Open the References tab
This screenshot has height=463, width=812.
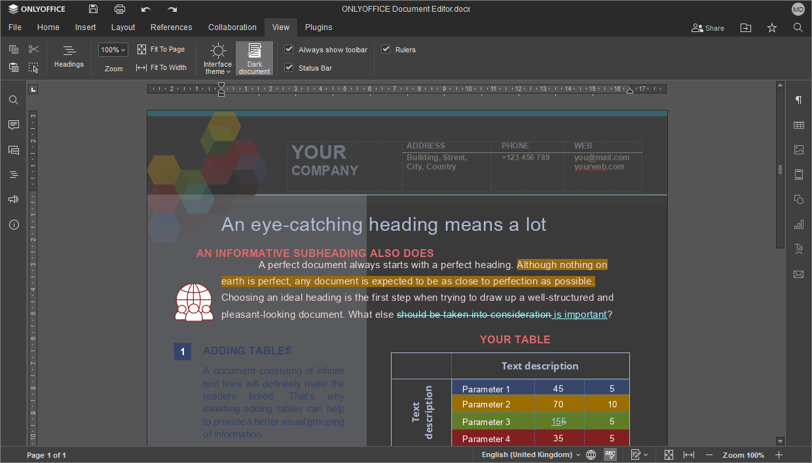click(171, 27)
